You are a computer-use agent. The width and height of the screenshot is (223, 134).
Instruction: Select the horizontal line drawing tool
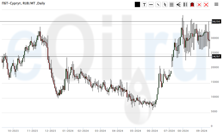(151, 5)
